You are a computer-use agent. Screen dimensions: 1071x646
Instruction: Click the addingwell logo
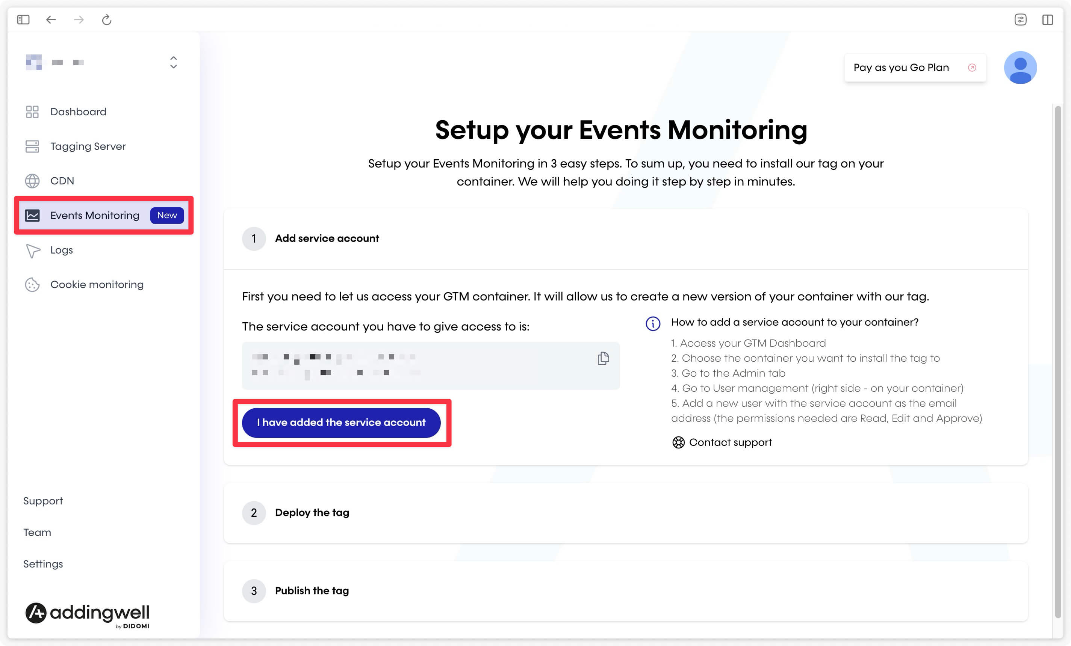(87, 615)
